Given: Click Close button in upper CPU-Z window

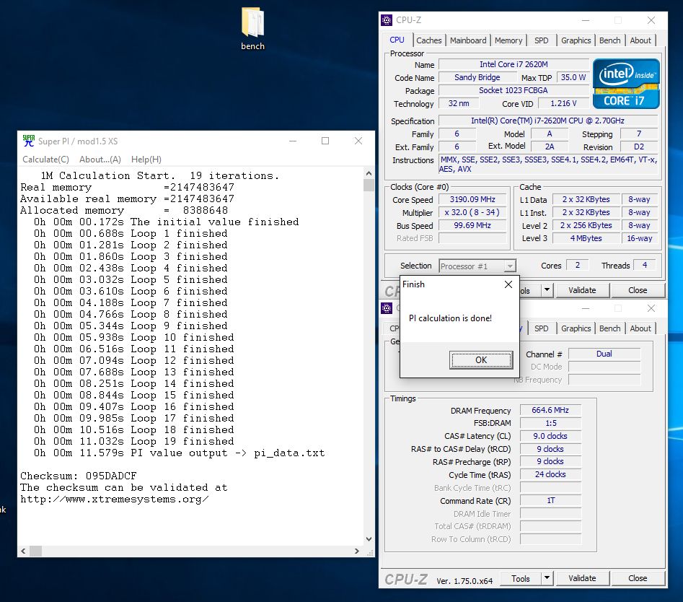Looking at the screenshot, I should point(638,290).
